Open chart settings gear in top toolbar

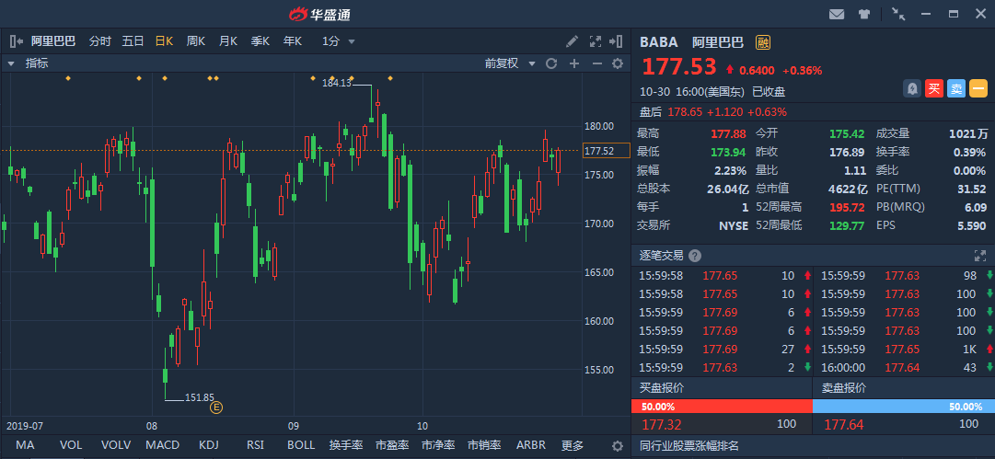618,63
